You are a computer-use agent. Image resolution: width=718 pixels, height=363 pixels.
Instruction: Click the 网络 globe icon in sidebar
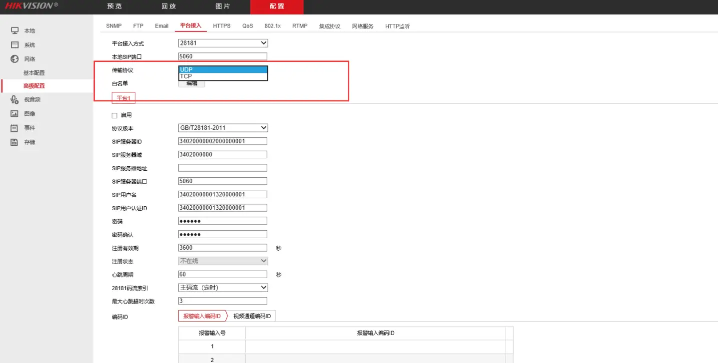pos(15,59)
